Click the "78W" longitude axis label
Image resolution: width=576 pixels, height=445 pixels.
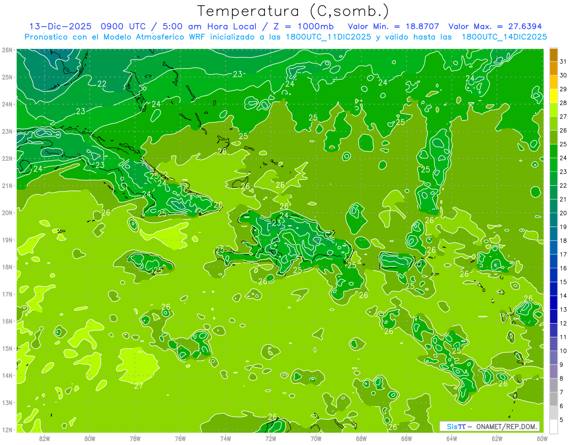(135, 438)
